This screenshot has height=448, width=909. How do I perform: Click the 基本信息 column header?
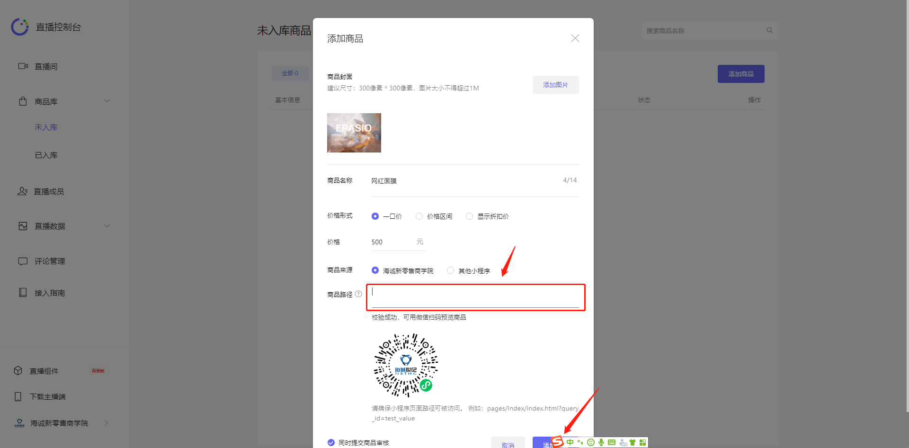[x=287, y=100]
